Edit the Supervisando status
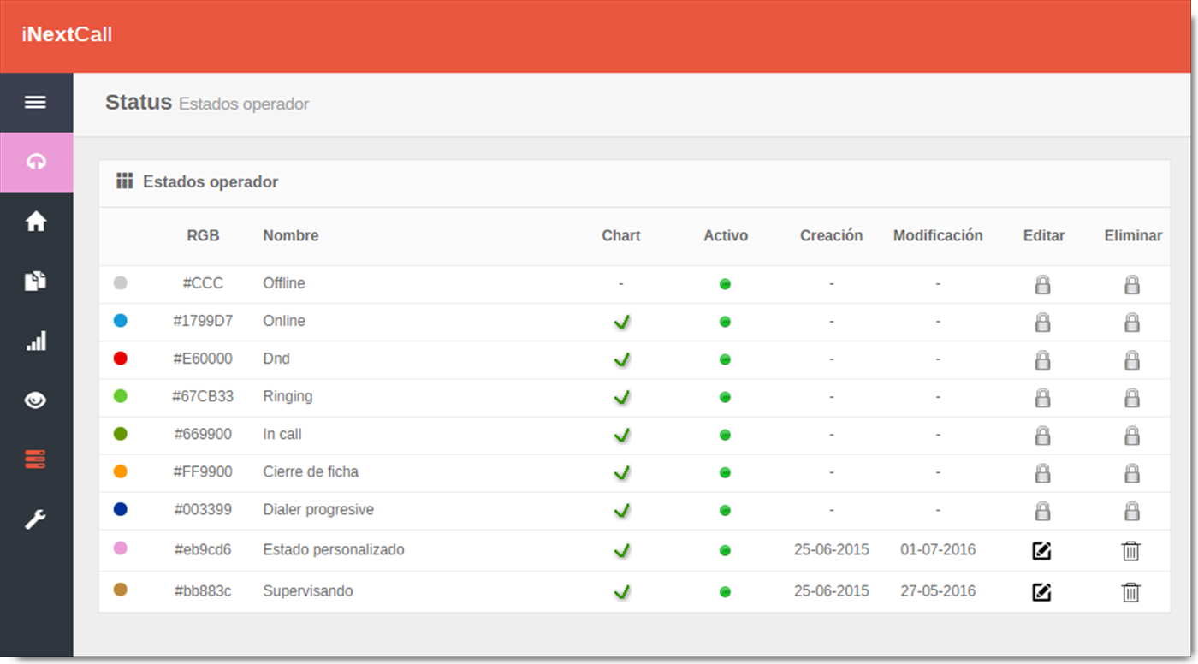Viewport: 1198px width, 664px height. click(1041, 592)
